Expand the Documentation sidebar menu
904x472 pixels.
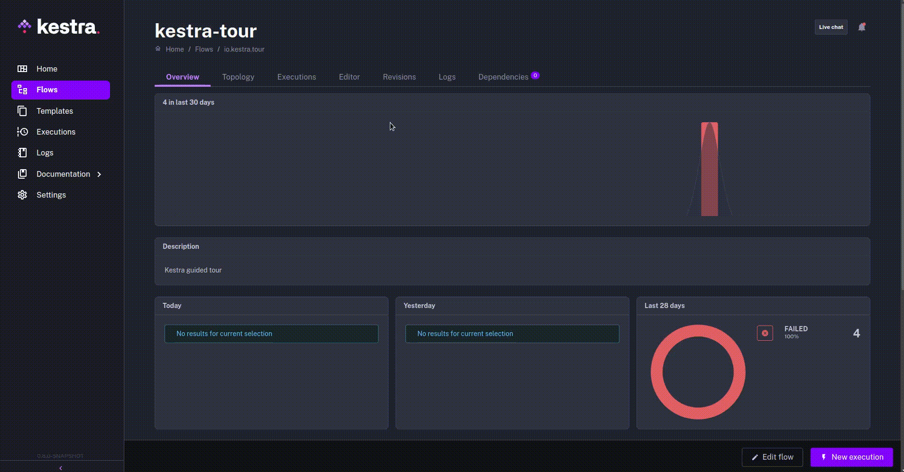point(99,174)
